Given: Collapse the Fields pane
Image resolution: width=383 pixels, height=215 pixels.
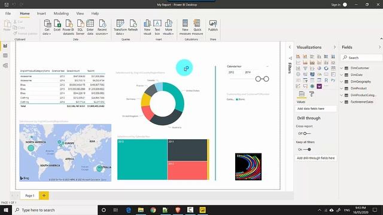Looking at the screenshot, I should tap(379, 47).
